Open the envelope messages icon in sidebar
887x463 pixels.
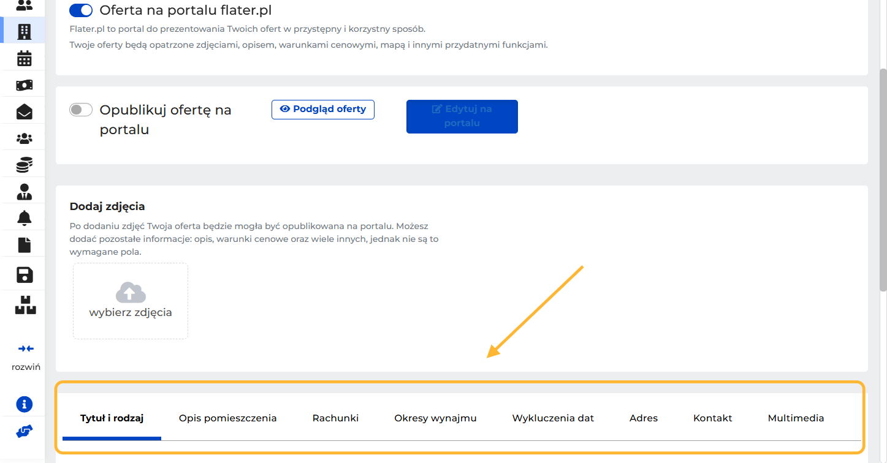coord(25,111)
